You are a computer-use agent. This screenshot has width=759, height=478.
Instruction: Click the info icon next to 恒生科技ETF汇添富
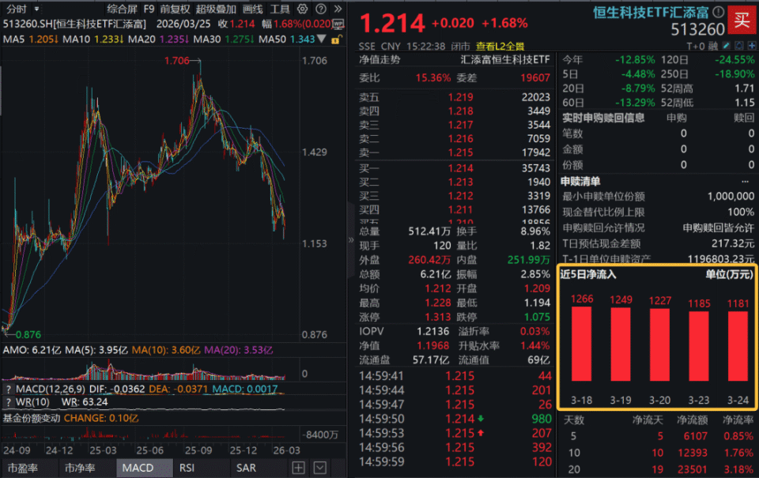[x=717, y=12]
